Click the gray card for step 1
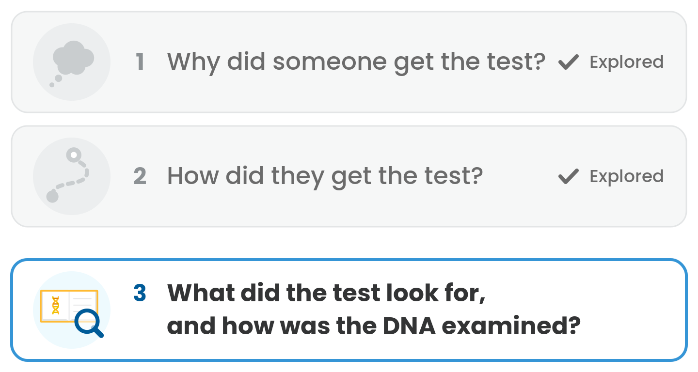Screen dimensions: 698x372 349,62
